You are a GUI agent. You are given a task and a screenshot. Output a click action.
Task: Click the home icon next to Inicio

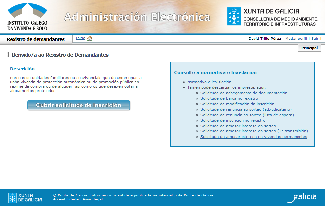90,38
